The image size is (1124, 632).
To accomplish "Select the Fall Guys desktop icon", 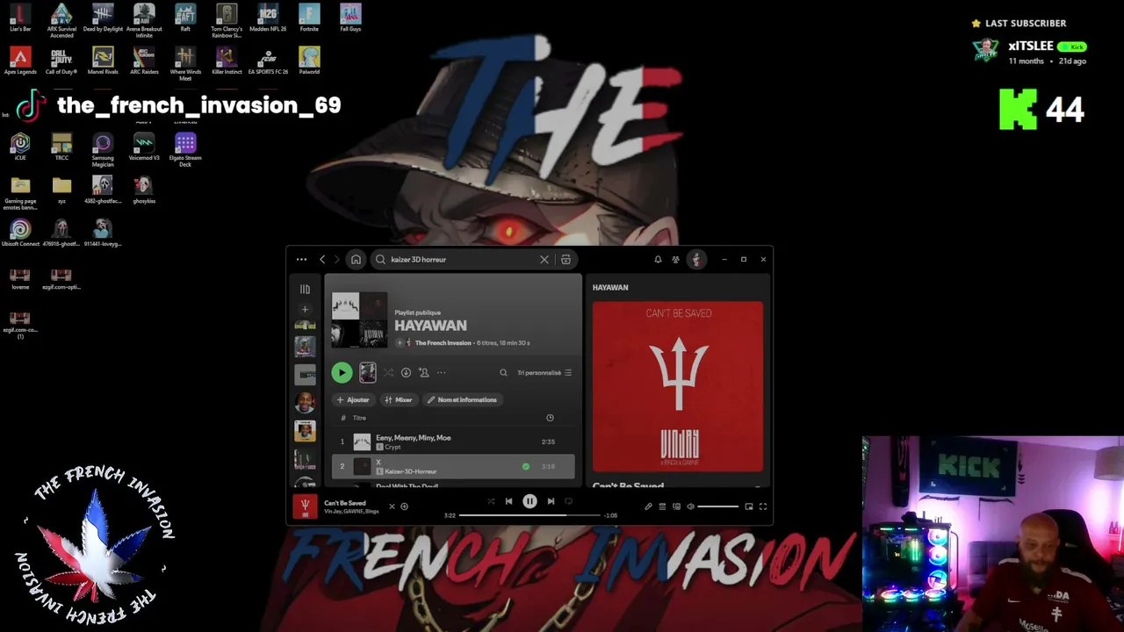I will point(350,18).
